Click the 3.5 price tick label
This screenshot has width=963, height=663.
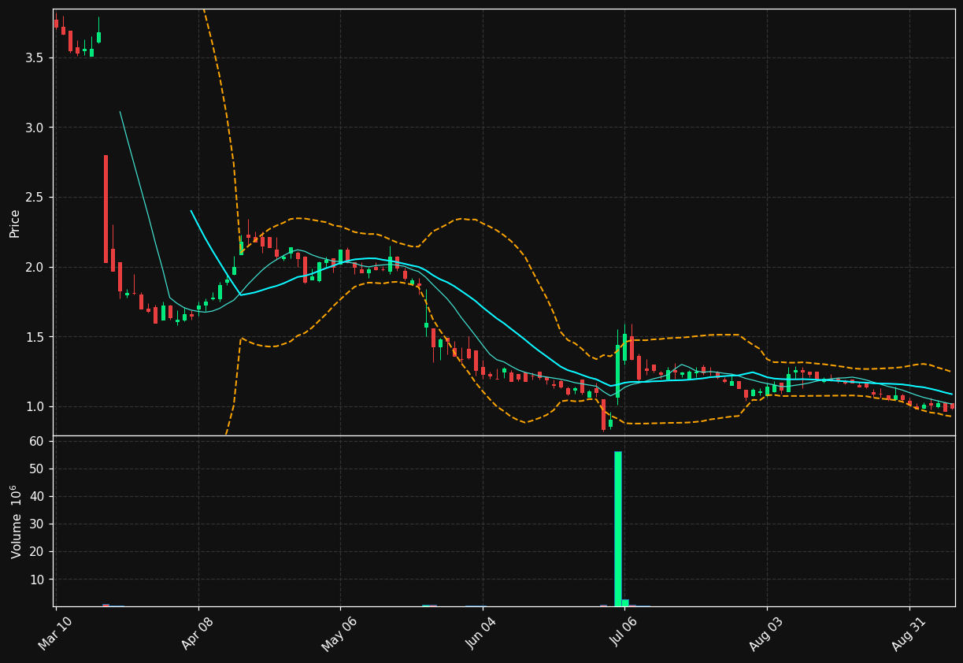(36, 58)
